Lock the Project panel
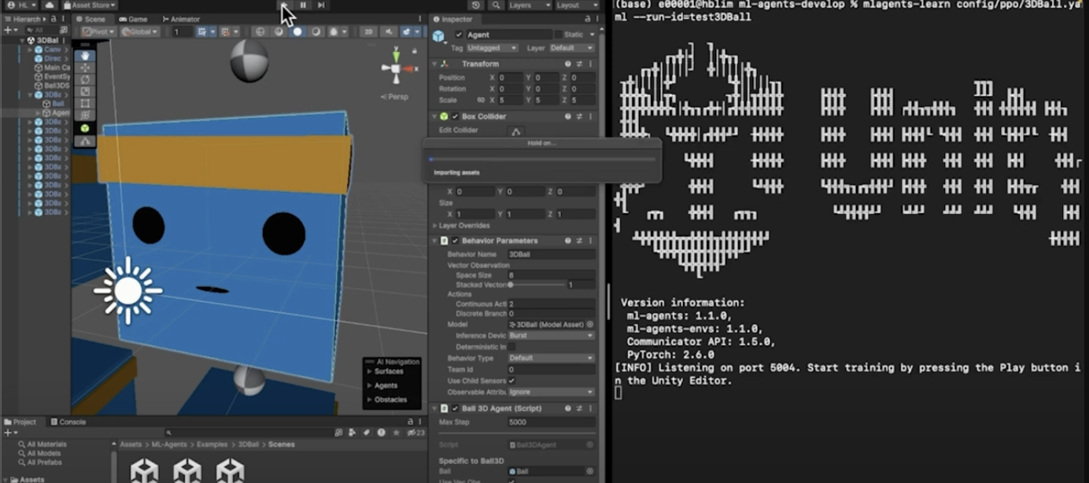Viewport: 1089px width, 483px height. tap(411, 422)
